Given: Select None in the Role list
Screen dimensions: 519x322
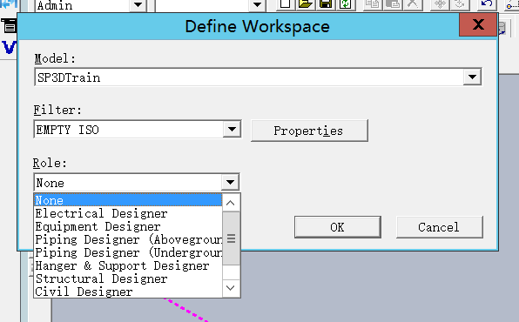Looking at the screenshot, I should [128, 200].
